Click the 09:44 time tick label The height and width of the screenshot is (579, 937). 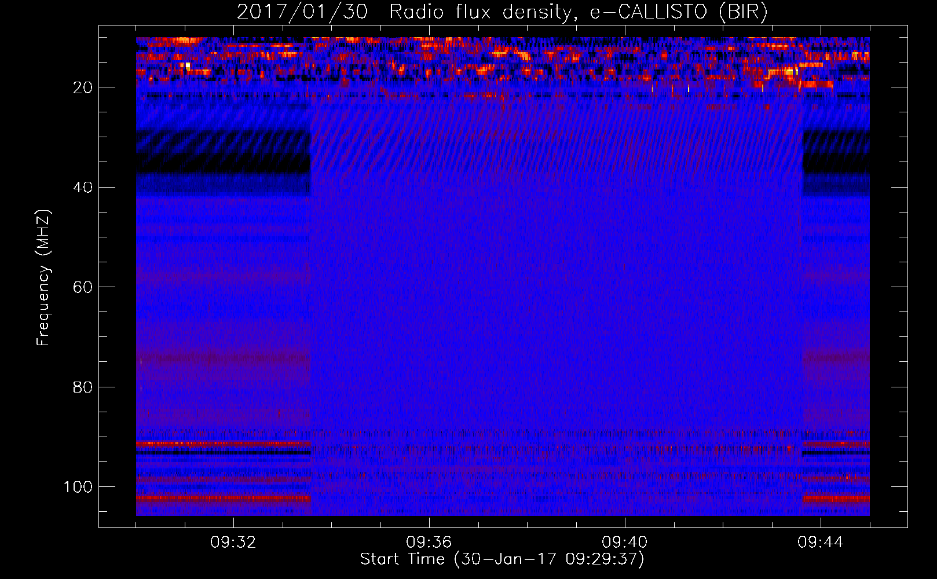pyautogui.click(x=820, y=543)
